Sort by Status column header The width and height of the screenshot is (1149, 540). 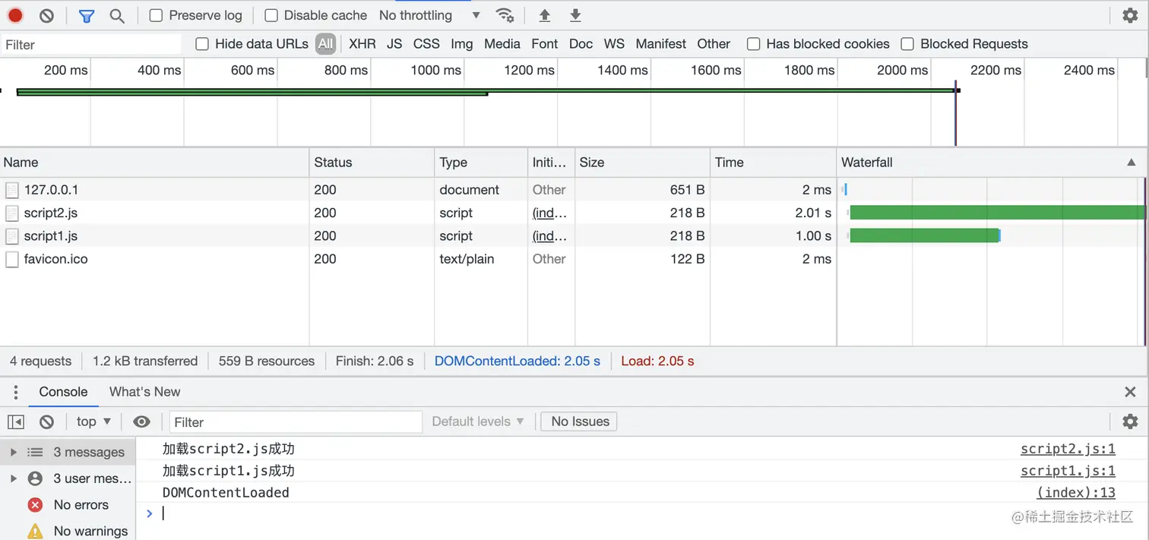click(x=372, y=163)
